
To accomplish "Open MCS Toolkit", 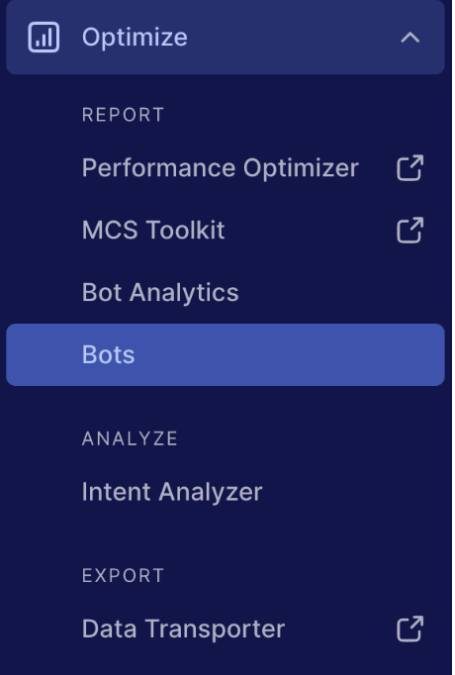I will (x=153, y=230).
